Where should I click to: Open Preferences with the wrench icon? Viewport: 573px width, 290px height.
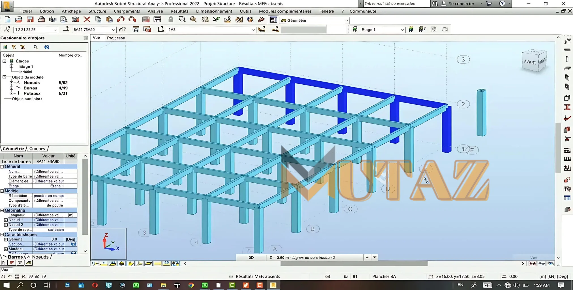(261, 20)
